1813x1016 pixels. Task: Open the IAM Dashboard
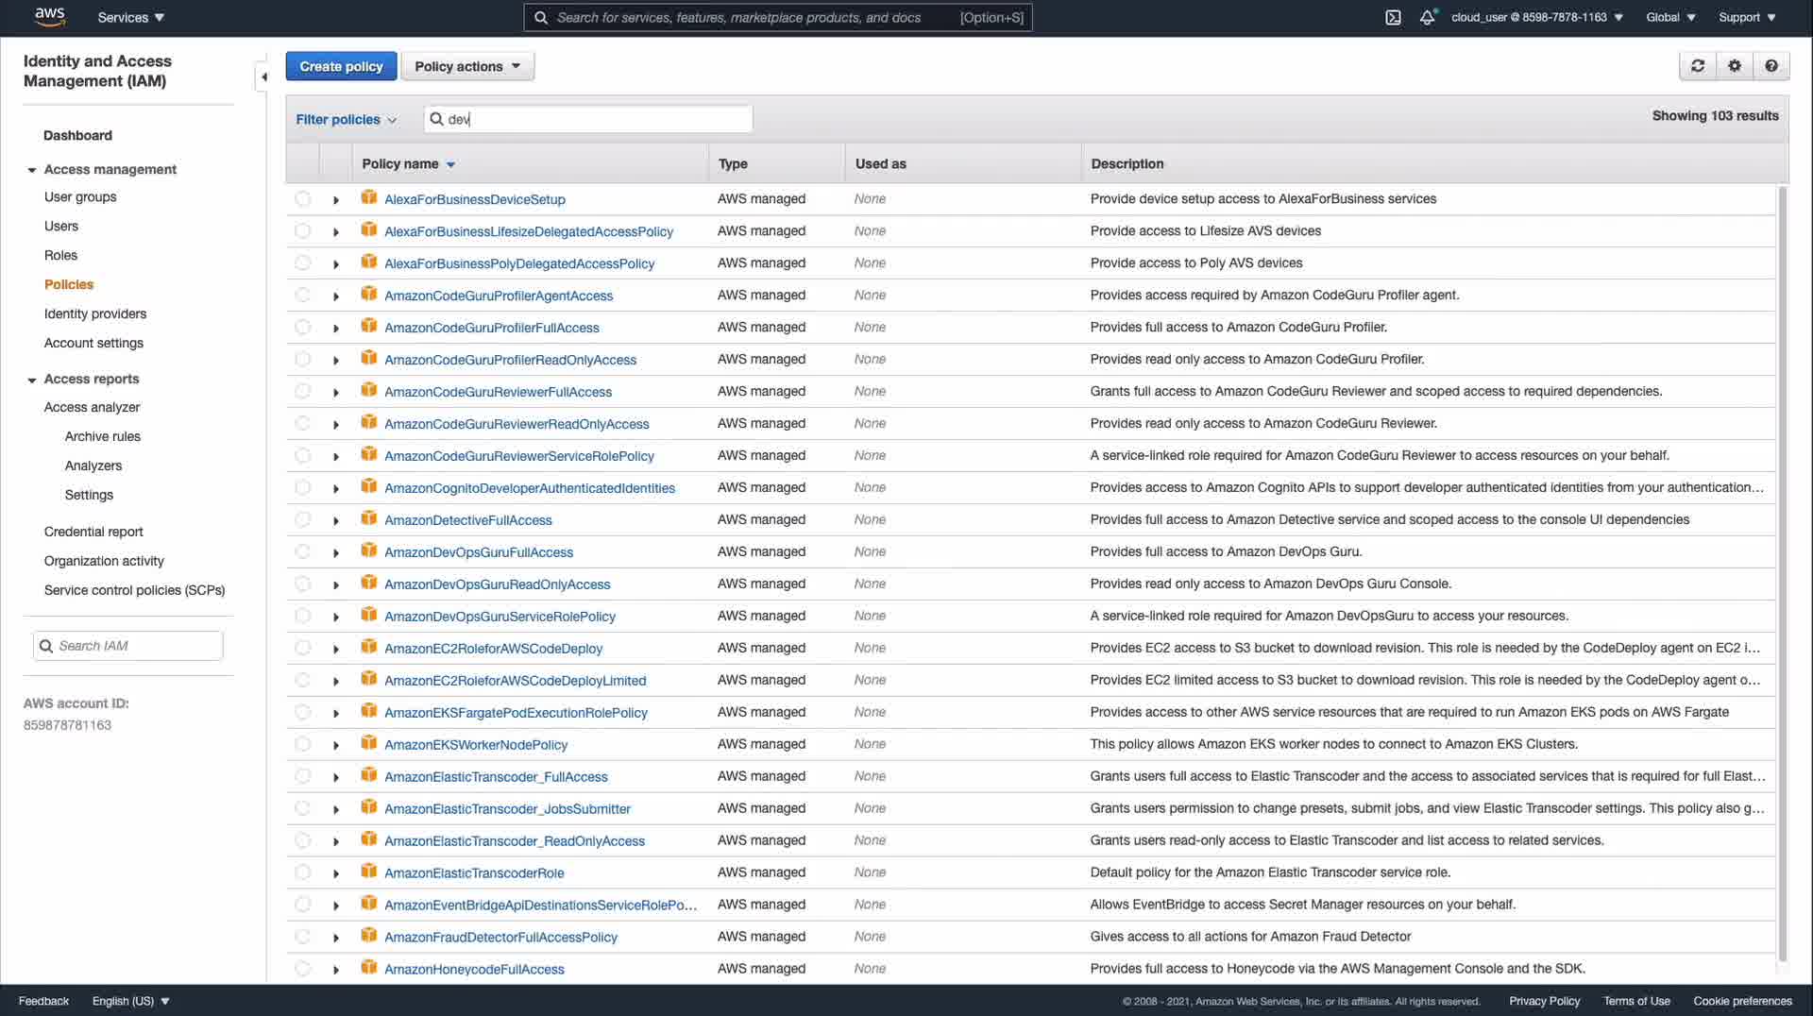tap(77, 136)
